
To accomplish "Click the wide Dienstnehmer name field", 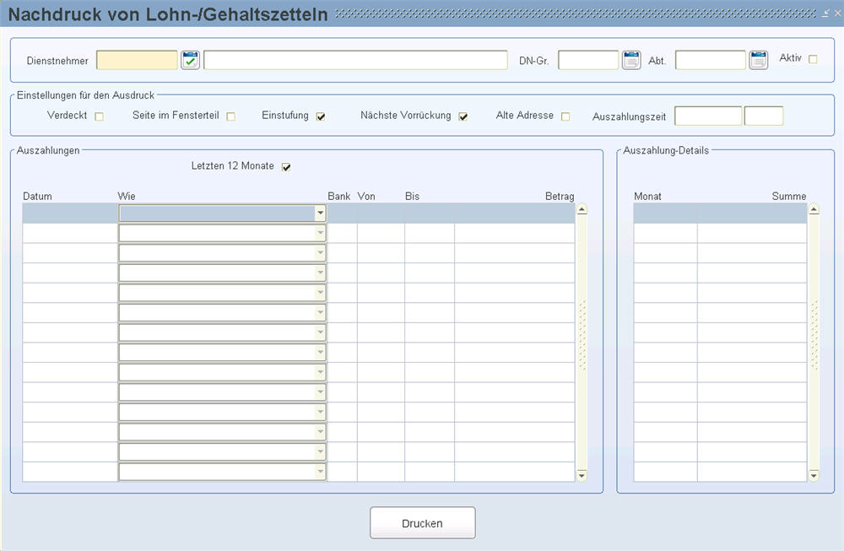I will pyautogui.click(x=355, y=60).
